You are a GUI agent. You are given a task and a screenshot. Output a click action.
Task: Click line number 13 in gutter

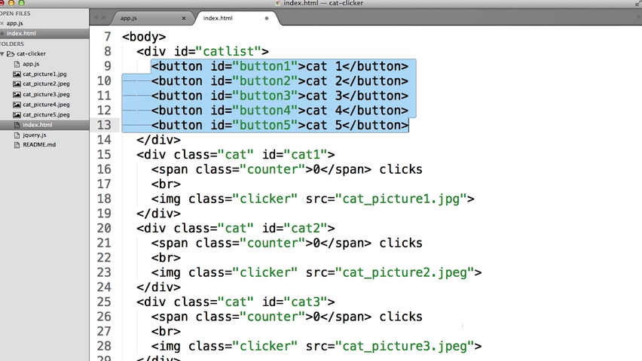(x=104, y=125)
